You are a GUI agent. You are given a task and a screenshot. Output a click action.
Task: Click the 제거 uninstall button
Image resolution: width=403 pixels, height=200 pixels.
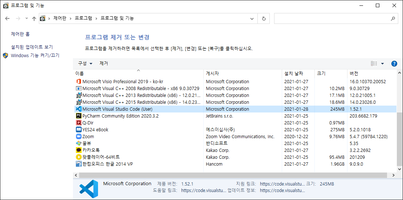click(104, 64)
